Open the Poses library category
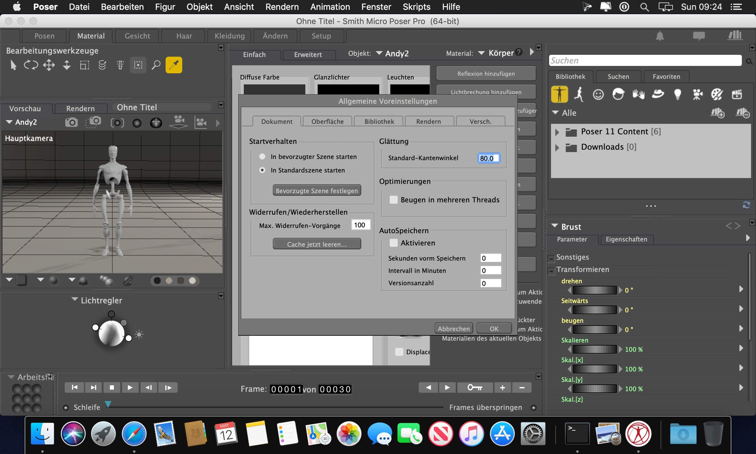This screenshot has height=454, width=756. (579, 94)
